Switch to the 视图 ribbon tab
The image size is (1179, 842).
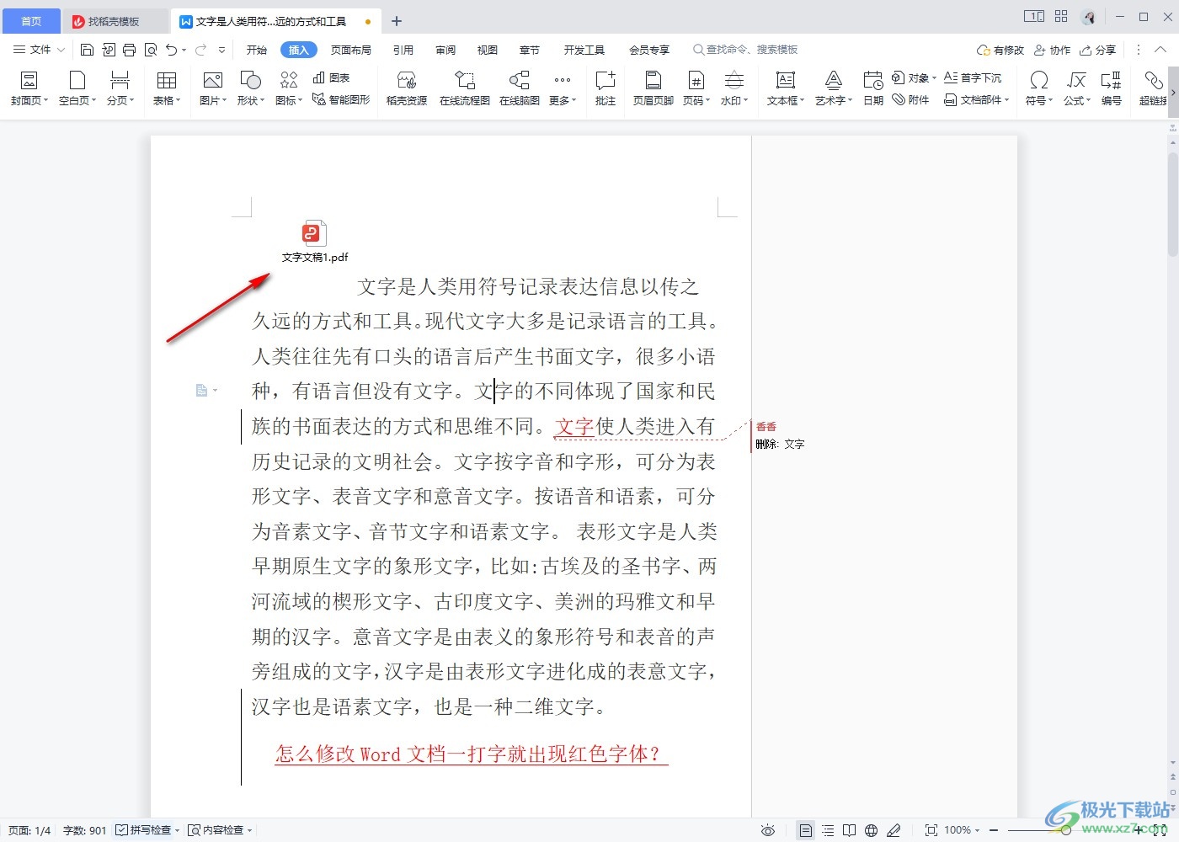tap(488, 50)
